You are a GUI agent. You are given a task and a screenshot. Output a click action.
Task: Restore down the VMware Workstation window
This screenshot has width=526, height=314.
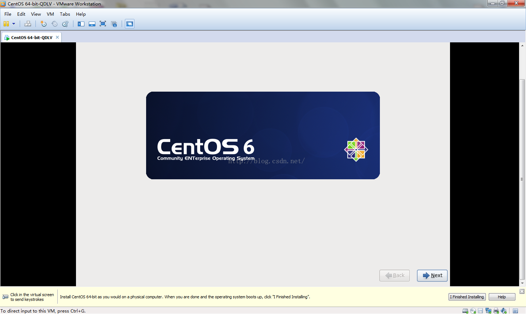pyautogui.click(x=502, y=3)
